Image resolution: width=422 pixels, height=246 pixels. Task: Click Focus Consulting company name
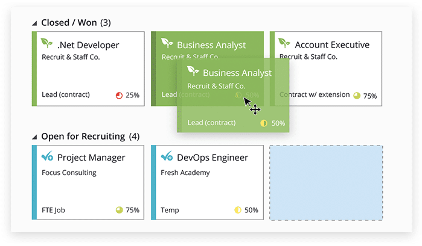(69, 173)
